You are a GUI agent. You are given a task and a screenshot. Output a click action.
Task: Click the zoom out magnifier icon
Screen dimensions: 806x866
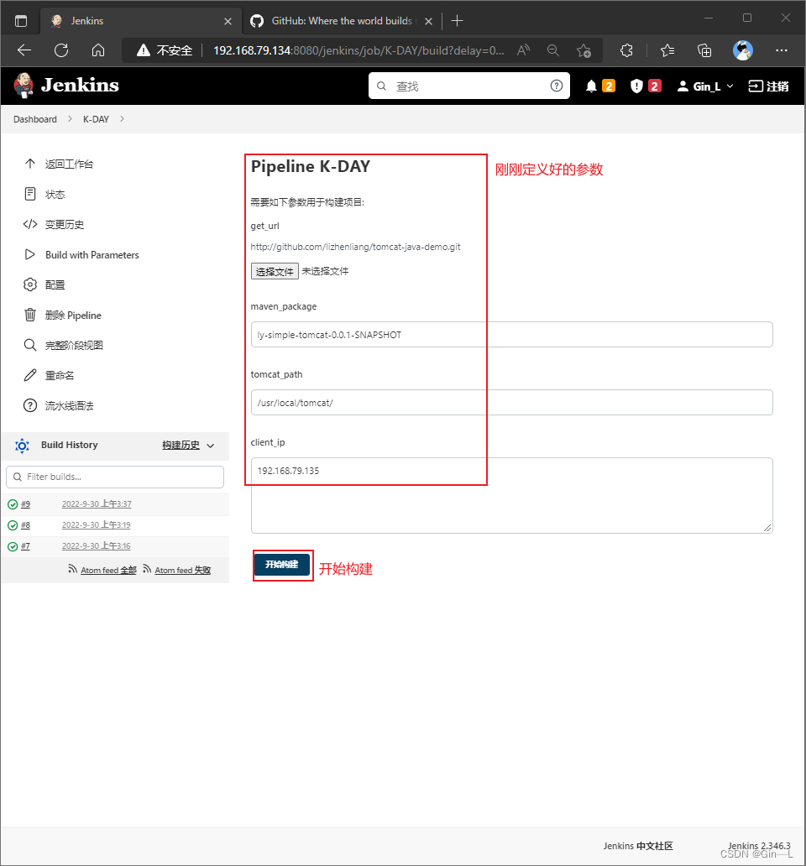click(x=553, y=50)
